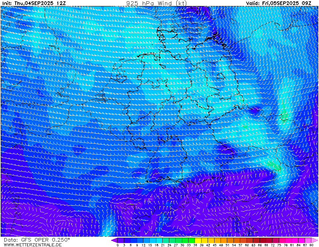Pick the 78–81 kt magenta legend swatch

(x=289, y=240)
